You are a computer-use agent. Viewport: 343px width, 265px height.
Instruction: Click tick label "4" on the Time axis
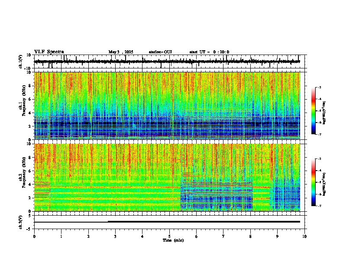click(142, 236)
